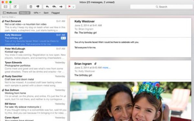The height and width of the screenshot is (121, 194).
Task: Zoom the Mail window with green button
Action: point(11,2)
